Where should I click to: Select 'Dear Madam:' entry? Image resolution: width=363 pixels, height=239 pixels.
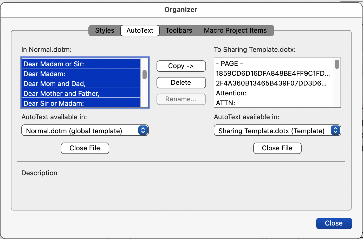coord(81,74)
